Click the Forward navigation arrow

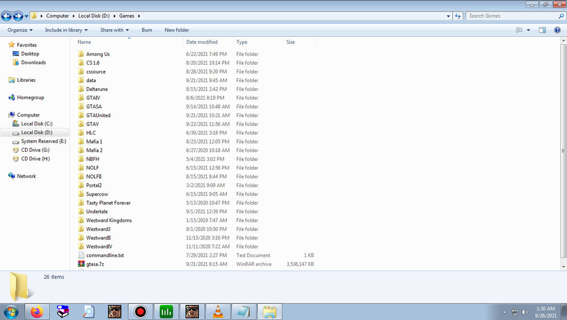(18, 16)
